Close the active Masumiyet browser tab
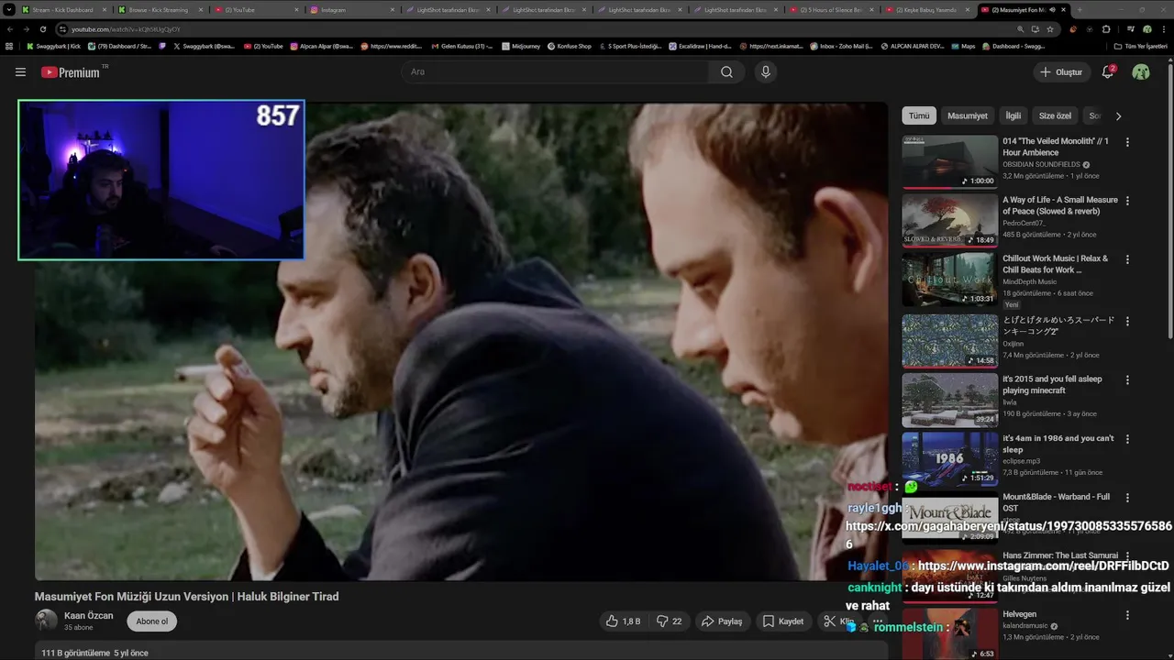Screen dimensions: 1174x660 (x=1063, y=9)
